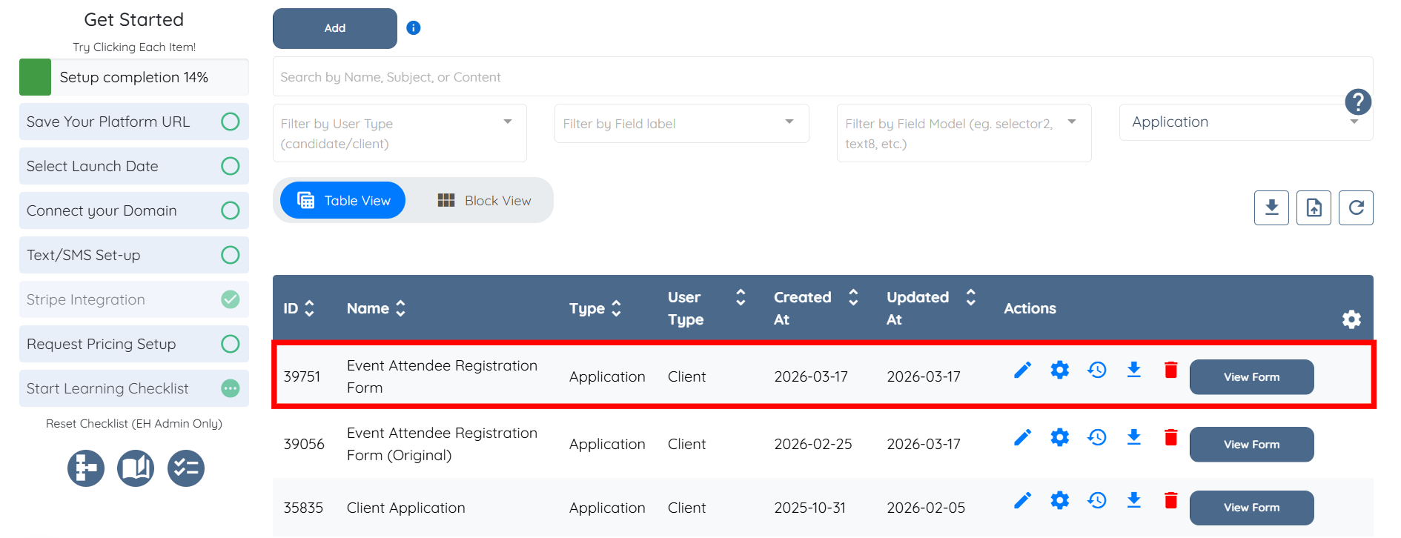Switch to Block View
The height and width of the screenshot is (538, 1401).
point(485,201)
